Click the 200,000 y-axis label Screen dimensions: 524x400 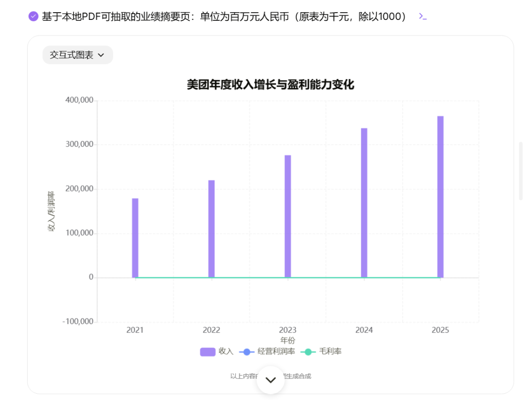point(79,189)
